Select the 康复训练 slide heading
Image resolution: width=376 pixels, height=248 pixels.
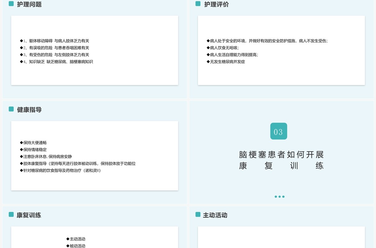click(x=29, y=215)
